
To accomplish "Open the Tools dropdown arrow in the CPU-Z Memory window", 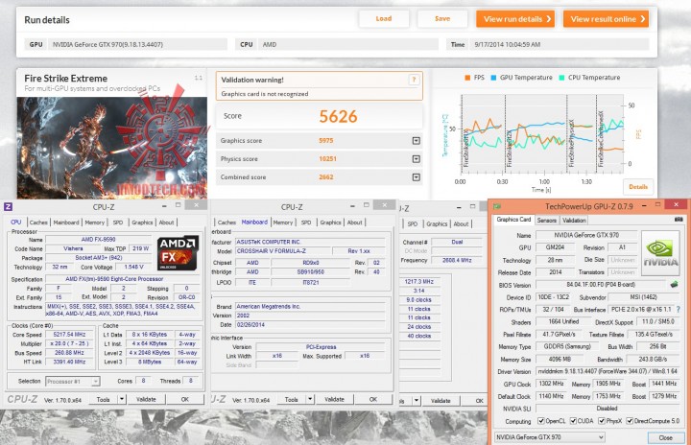I will click(x=417, y=401).
